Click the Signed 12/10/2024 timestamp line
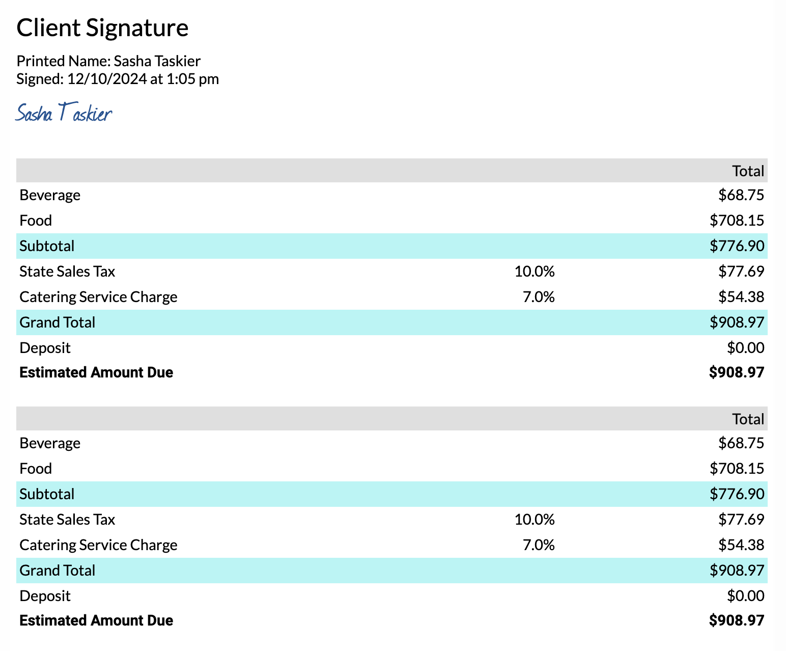This screenshot has height=651, width=786. [118, 79]
